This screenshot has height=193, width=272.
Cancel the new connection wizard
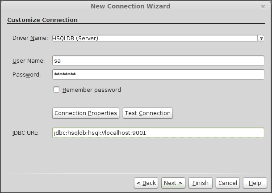click(228, 183)
